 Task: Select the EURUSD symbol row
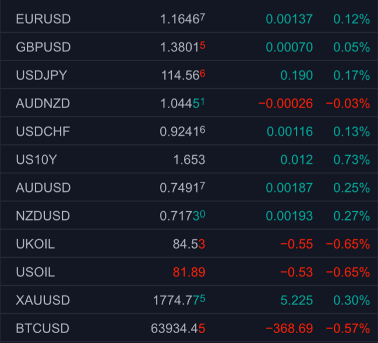point(189,19)
